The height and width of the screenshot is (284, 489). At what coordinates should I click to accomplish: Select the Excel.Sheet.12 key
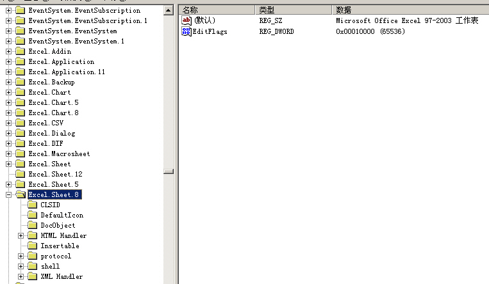pos(56,174)
